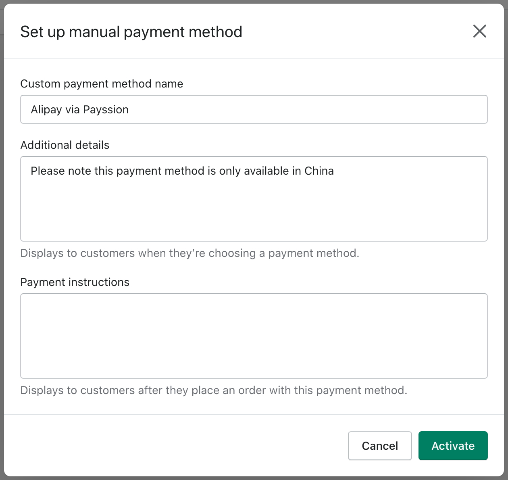Click Cancel to abort setup
Screen dimensions: 508x480
point(379,446)
